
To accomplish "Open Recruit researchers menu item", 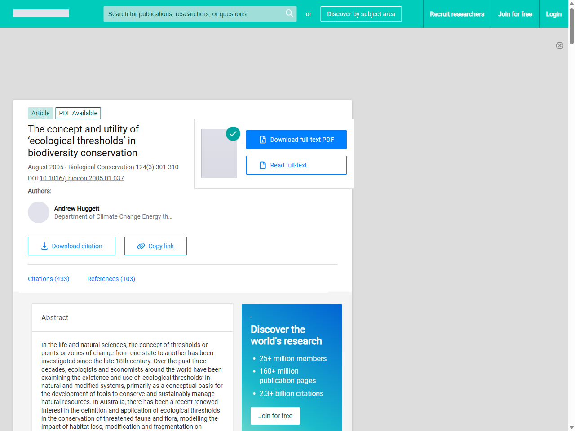I will click(x=457, y=14).
